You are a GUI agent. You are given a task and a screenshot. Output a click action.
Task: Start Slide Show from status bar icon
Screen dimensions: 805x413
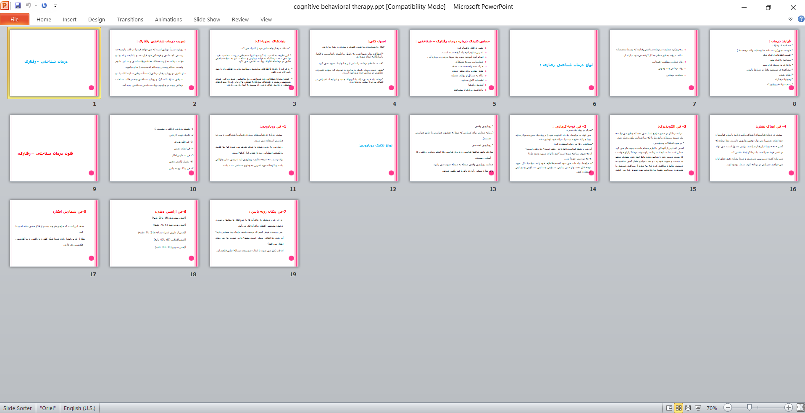click(x=698, y=408)
